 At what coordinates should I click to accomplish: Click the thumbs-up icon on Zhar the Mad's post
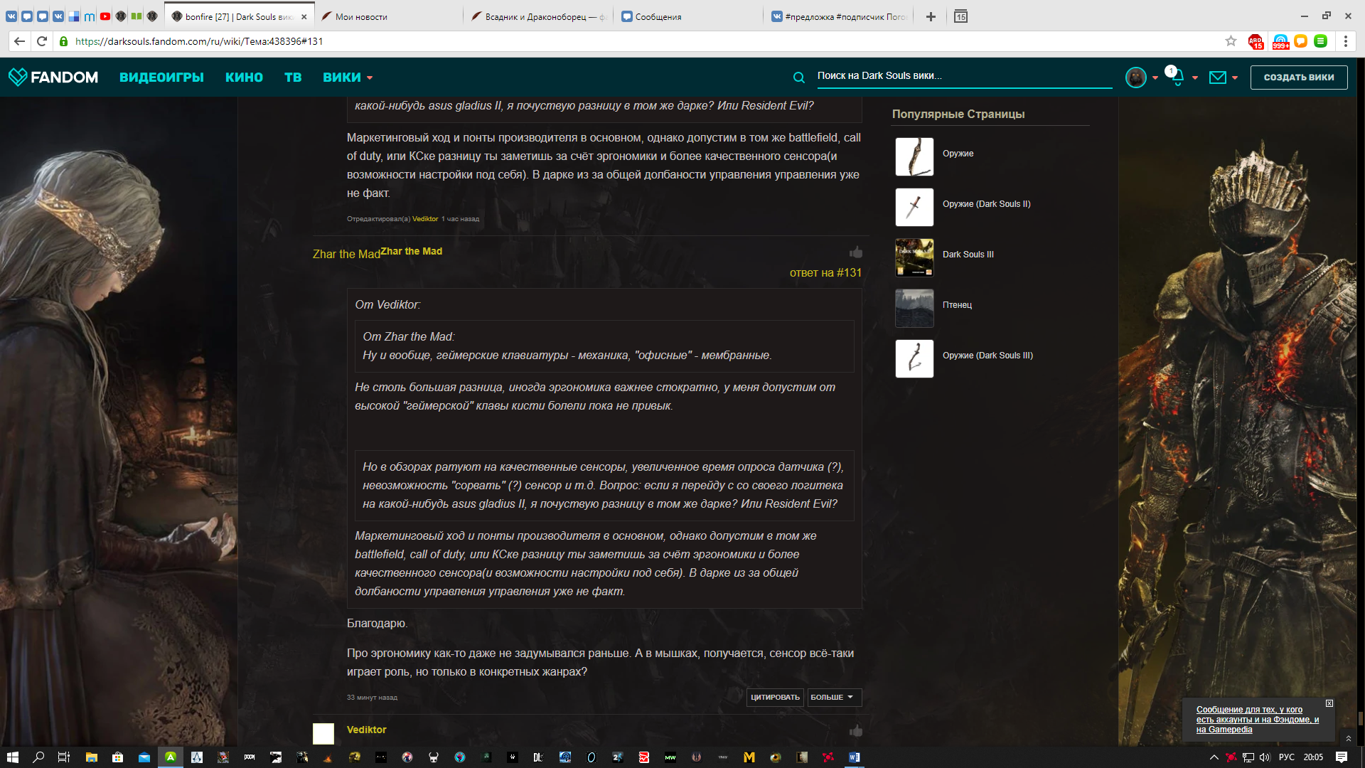[x=855, y=252]
